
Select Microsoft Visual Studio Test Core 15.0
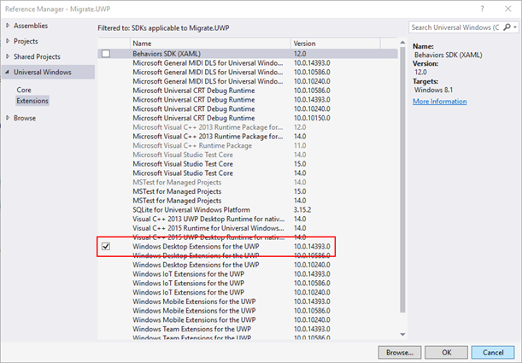[248, 164]
